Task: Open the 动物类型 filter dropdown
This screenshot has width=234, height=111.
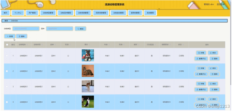Action: pyautogui.click(x=26, y=29)
